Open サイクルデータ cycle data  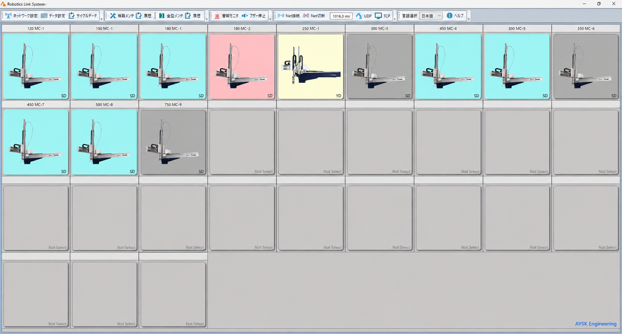pyautogui.click(x=83, y=16)
